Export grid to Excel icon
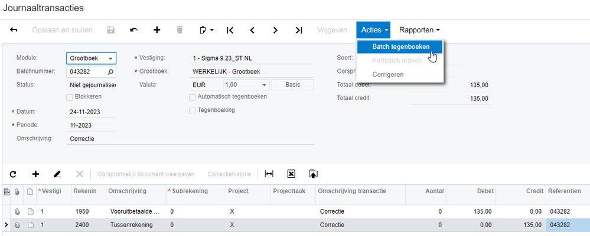Image resolution: width=590 pixels, height=236 pixels. 291,174
